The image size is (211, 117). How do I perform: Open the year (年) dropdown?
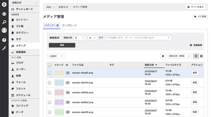click(80, 38)
